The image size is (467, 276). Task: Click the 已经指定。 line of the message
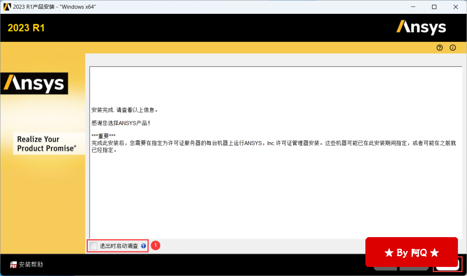[x=104, y=150]
